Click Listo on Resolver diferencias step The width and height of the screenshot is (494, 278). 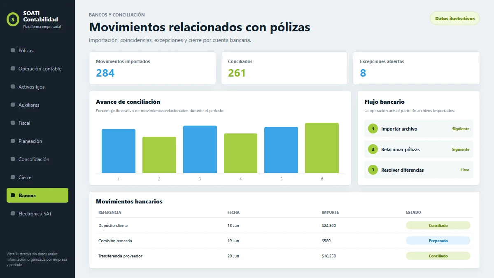click(x=465, y=170)
